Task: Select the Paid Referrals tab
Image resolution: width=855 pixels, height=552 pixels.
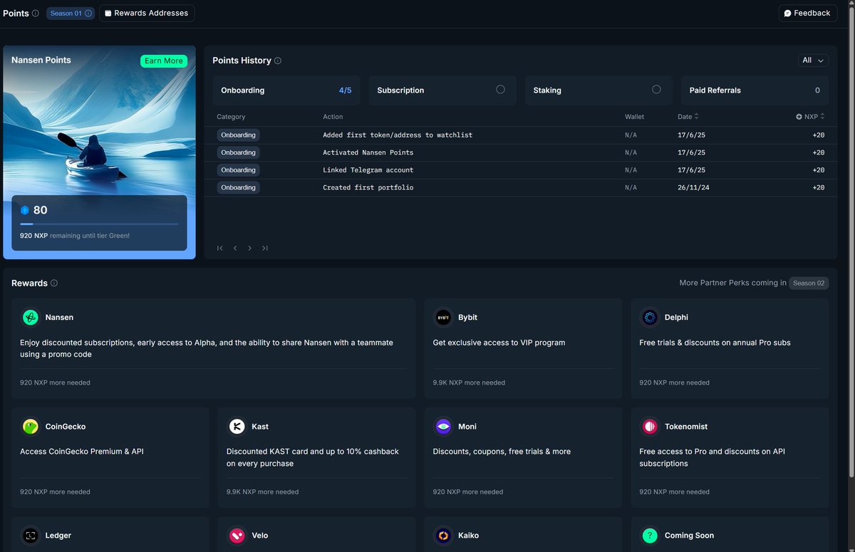Action: 755,90
